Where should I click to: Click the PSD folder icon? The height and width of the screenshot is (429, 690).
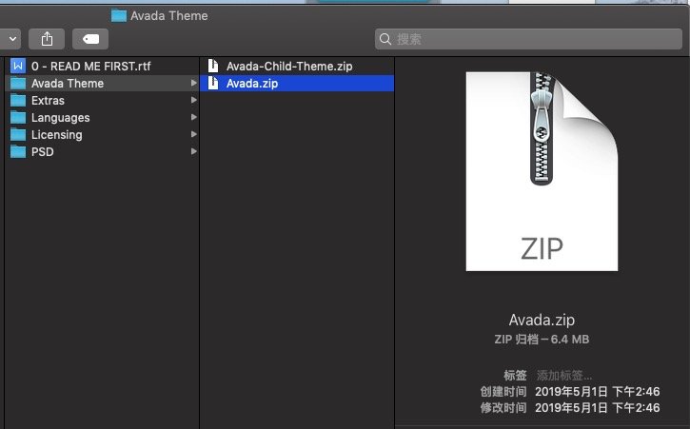pos(18,152)
